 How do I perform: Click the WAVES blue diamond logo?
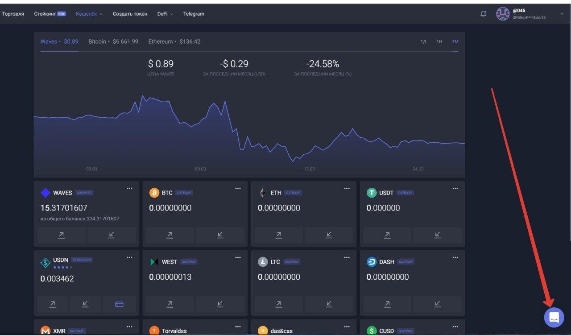46,193
